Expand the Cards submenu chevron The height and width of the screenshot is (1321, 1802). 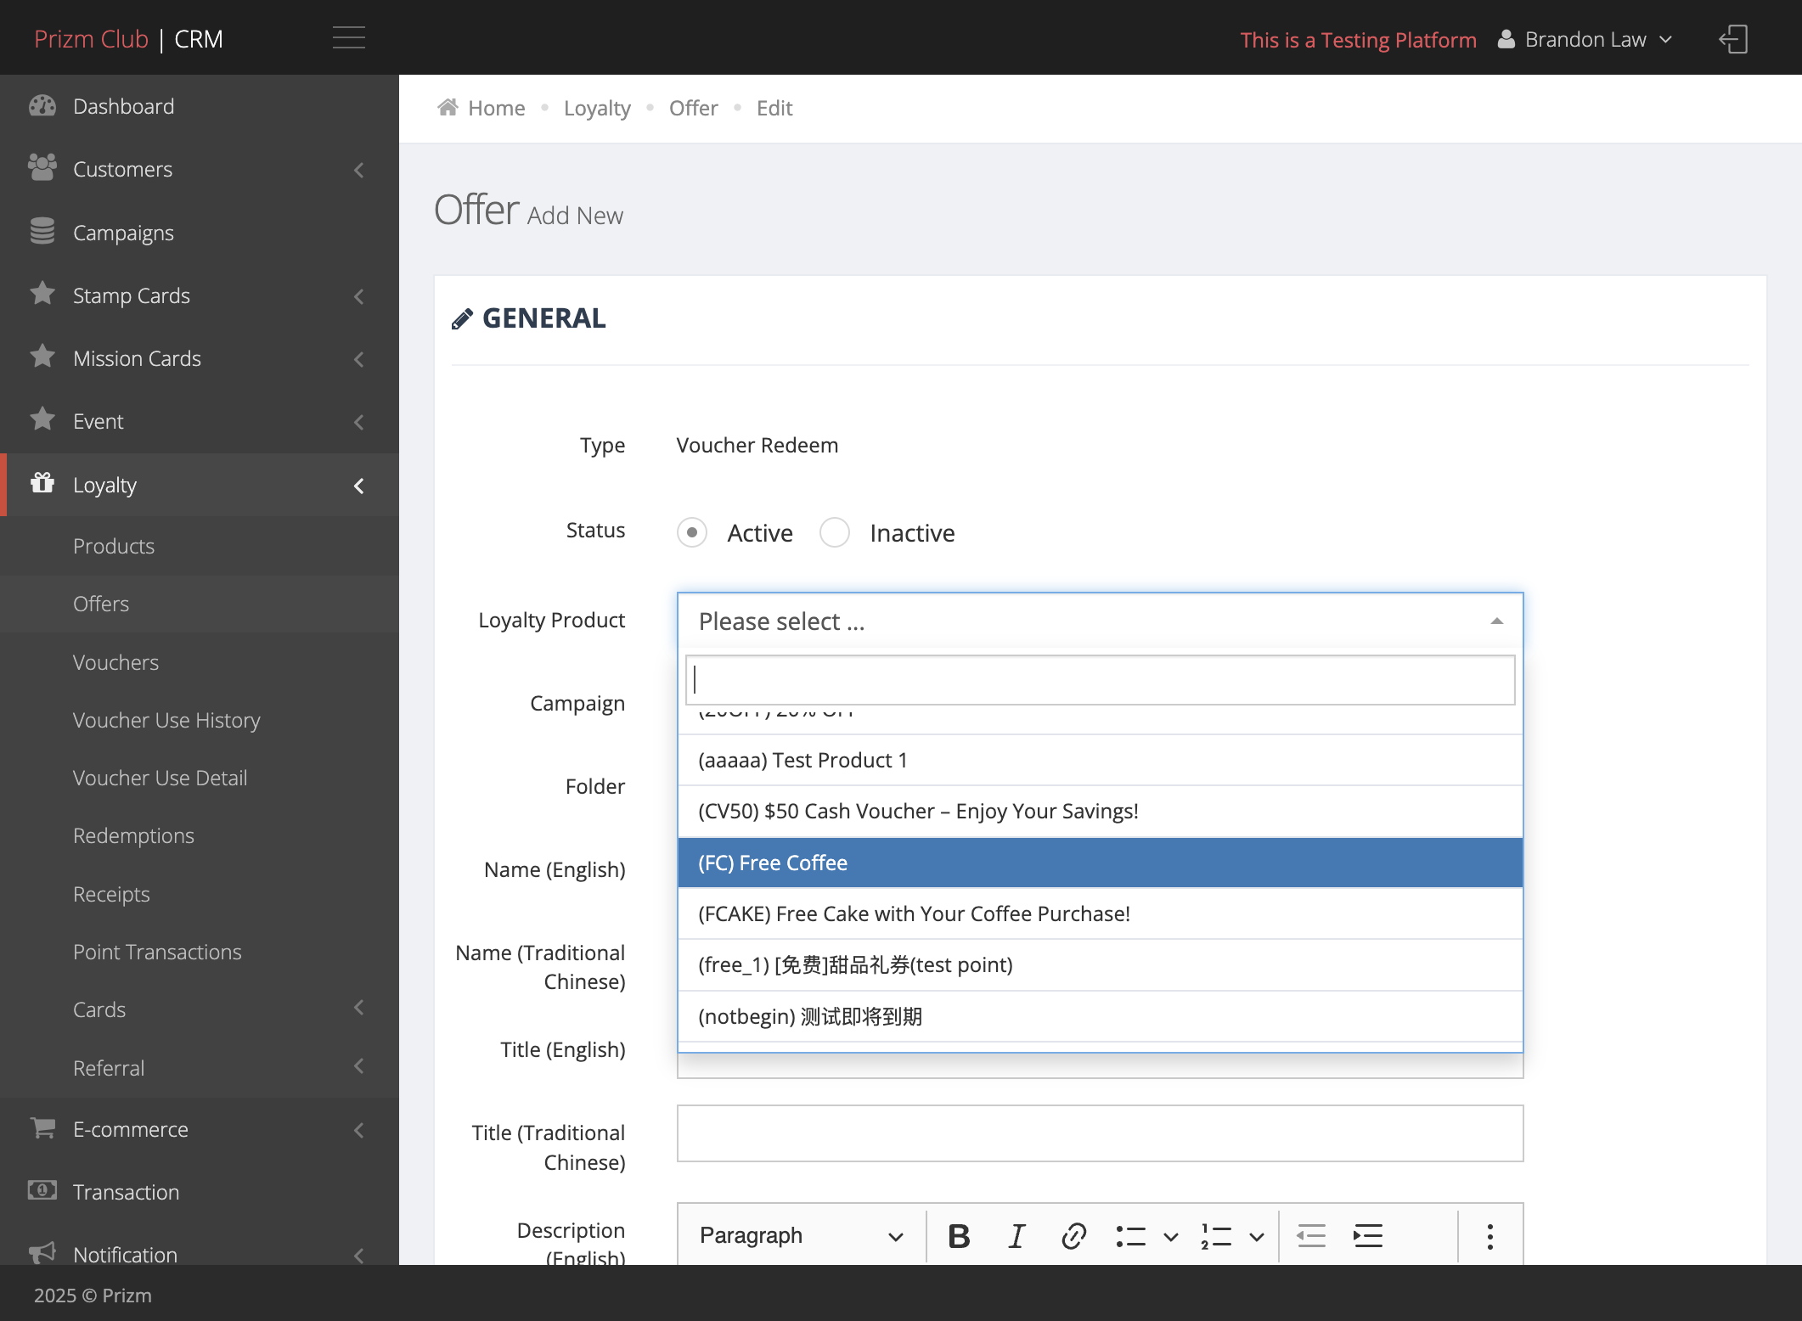coord(359,1008)
